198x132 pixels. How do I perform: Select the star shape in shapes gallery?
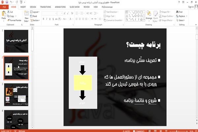(x=142, y=20)
